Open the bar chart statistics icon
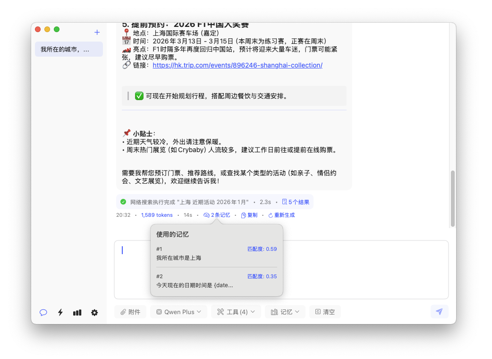Screen dimensions: 492x359 click(77, 312)
